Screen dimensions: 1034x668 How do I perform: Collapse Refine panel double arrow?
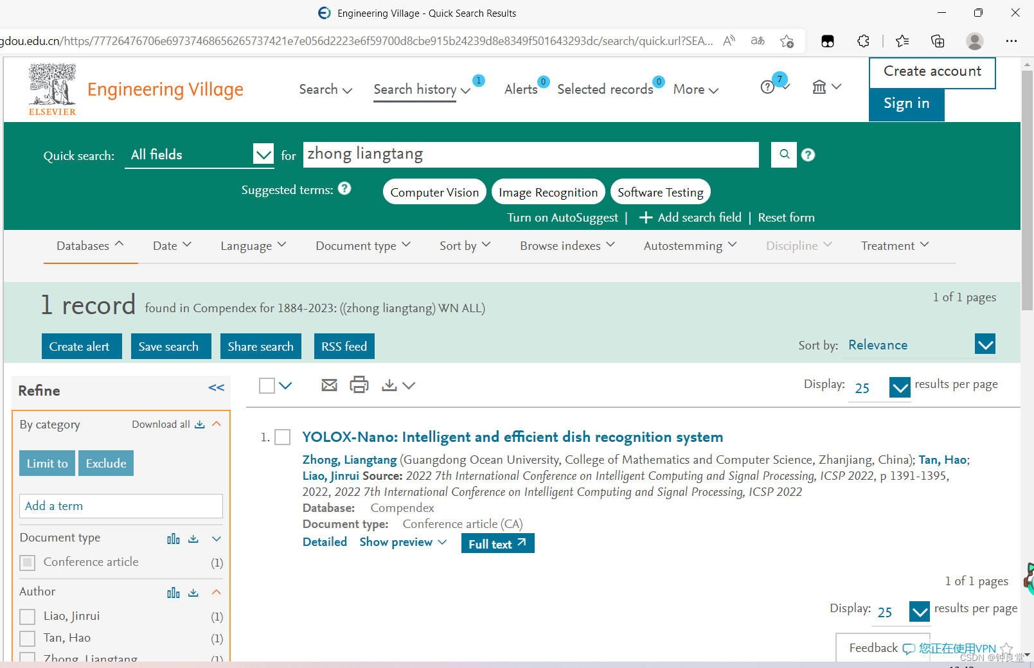216,387
